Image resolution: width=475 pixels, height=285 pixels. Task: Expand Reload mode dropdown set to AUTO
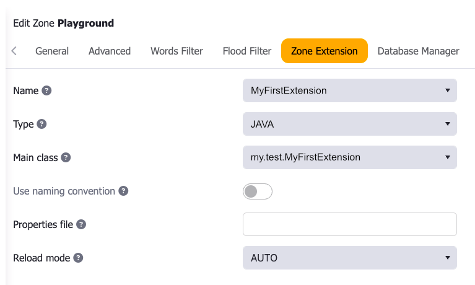click(349, 258)
